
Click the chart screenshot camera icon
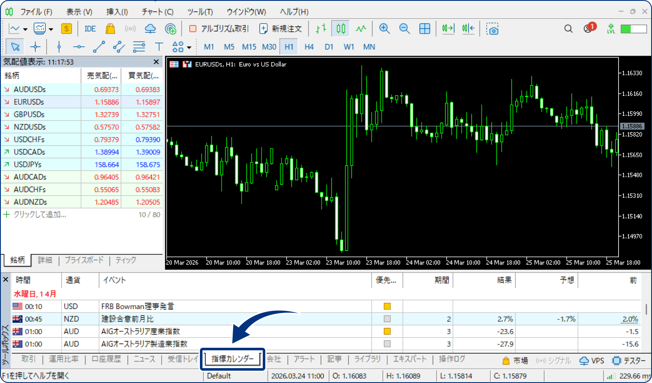point(492,29)
